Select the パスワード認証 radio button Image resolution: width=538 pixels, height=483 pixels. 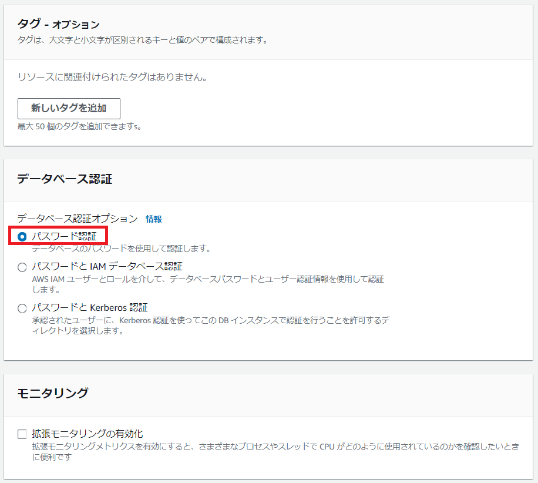point(22,237)
